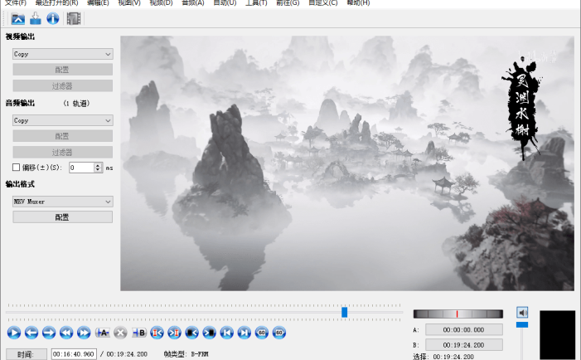Click the video preview frame

pyautogui.click(x=347, y=163)
